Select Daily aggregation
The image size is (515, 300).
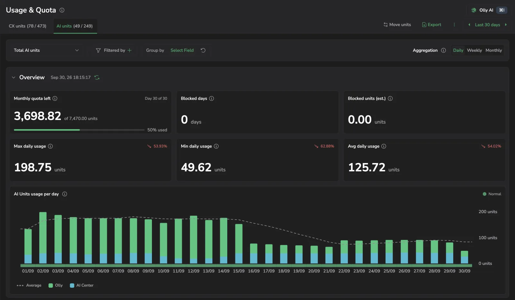coord(458,50)
